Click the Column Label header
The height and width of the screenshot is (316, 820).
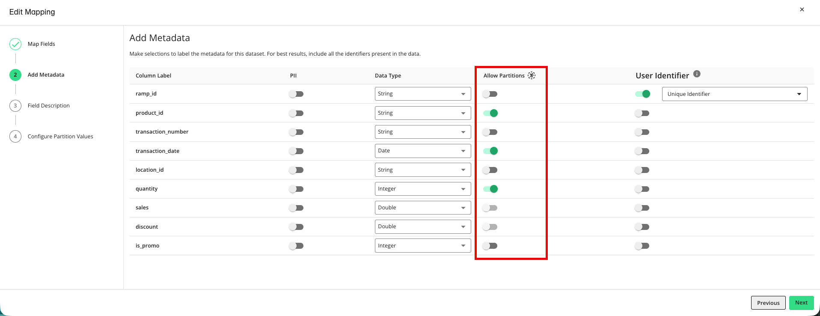coord(154,76)
